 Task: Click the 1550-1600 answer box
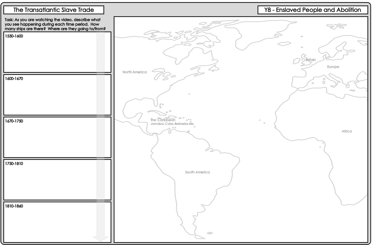57,52
